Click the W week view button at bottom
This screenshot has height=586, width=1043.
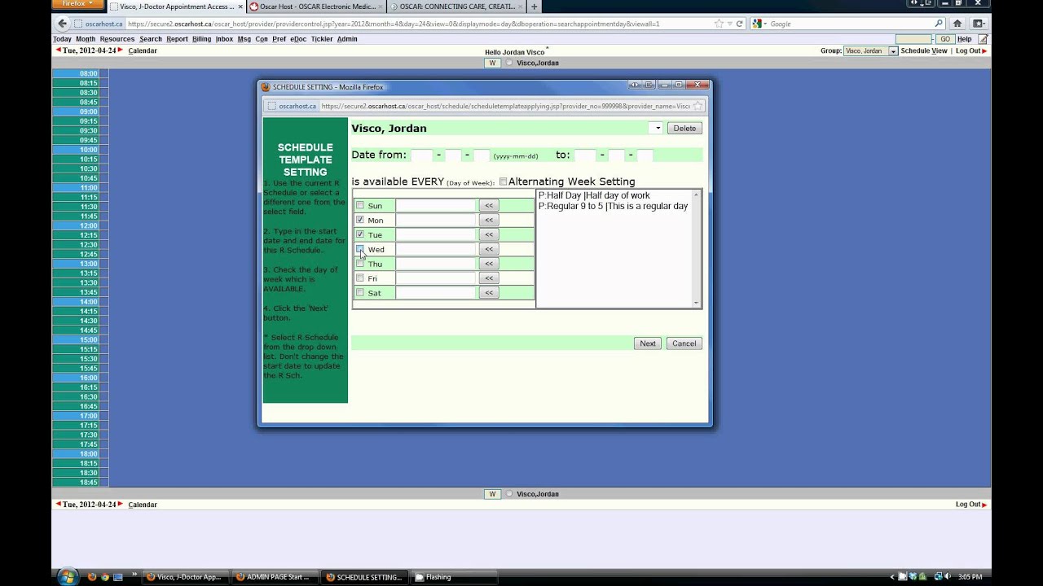[491, 494]
